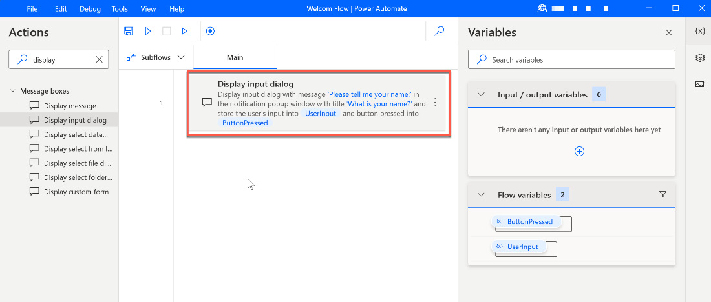Click the UserInput variable chip in the action

pyautogui.click(x=321, y=113)
